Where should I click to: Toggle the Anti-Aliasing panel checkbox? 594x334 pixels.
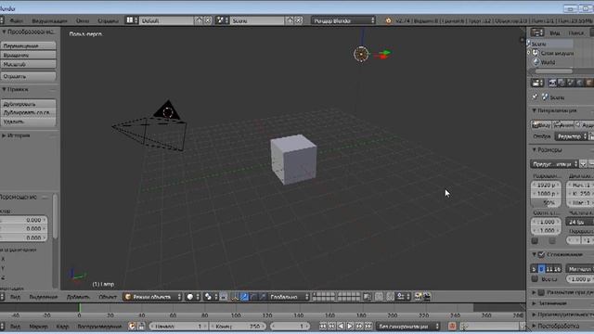542,254
